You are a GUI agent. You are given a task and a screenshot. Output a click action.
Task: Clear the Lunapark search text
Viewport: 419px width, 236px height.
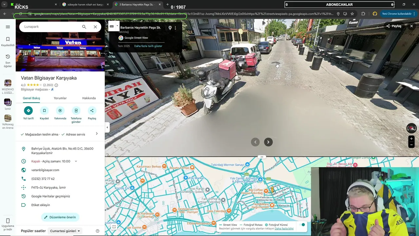click(95, 27)
